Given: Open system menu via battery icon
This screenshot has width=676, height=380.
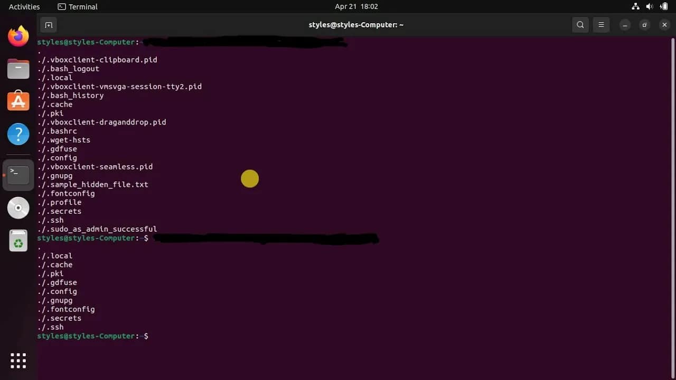Looking at the screenshot, I should pos(663,7).
